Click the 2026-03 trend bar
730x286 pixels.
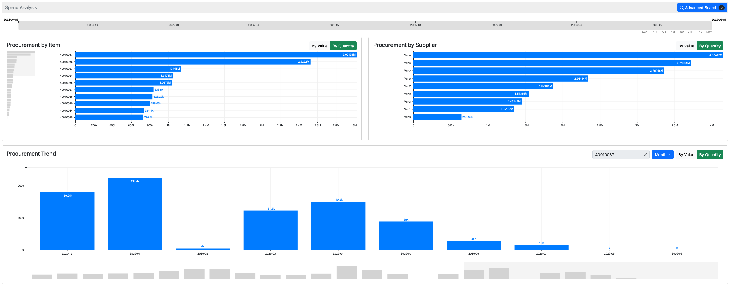(x=270, y=230)
